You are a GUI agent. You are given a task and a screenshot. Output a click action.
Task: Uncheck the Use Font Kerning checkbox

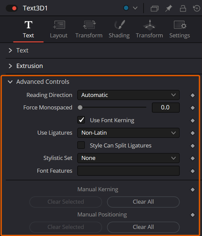[81, 120]
